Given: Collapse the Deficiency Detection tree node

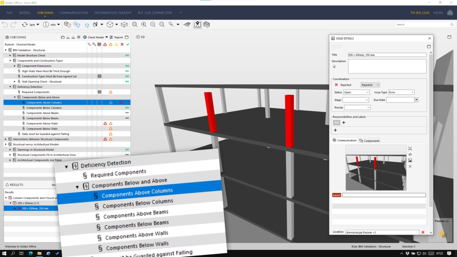Looking at the screenshot, I should tap(10, 87).
